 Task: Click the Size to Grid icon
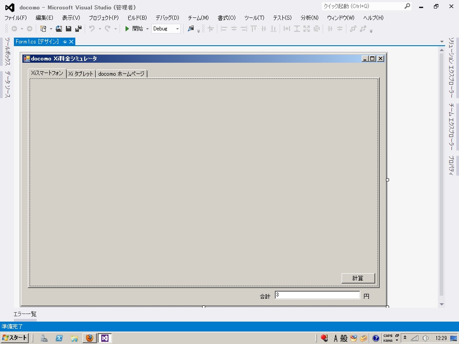click(316, 29)
